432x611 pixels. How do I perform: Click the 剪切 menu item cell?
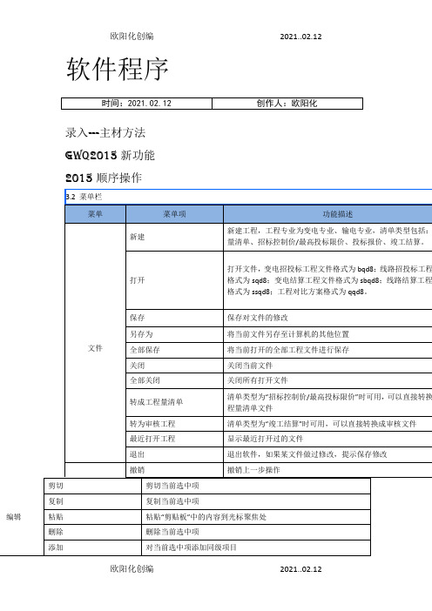click(x=92, y=486)
